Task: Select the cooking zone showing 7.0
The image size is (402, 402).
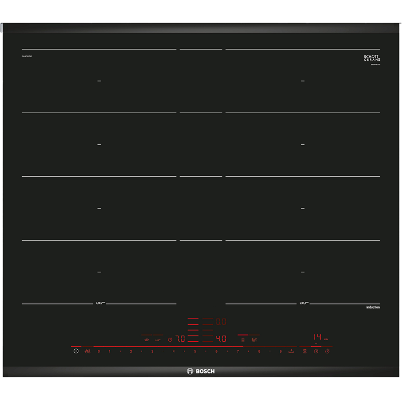Action: [x=180, y=339]
